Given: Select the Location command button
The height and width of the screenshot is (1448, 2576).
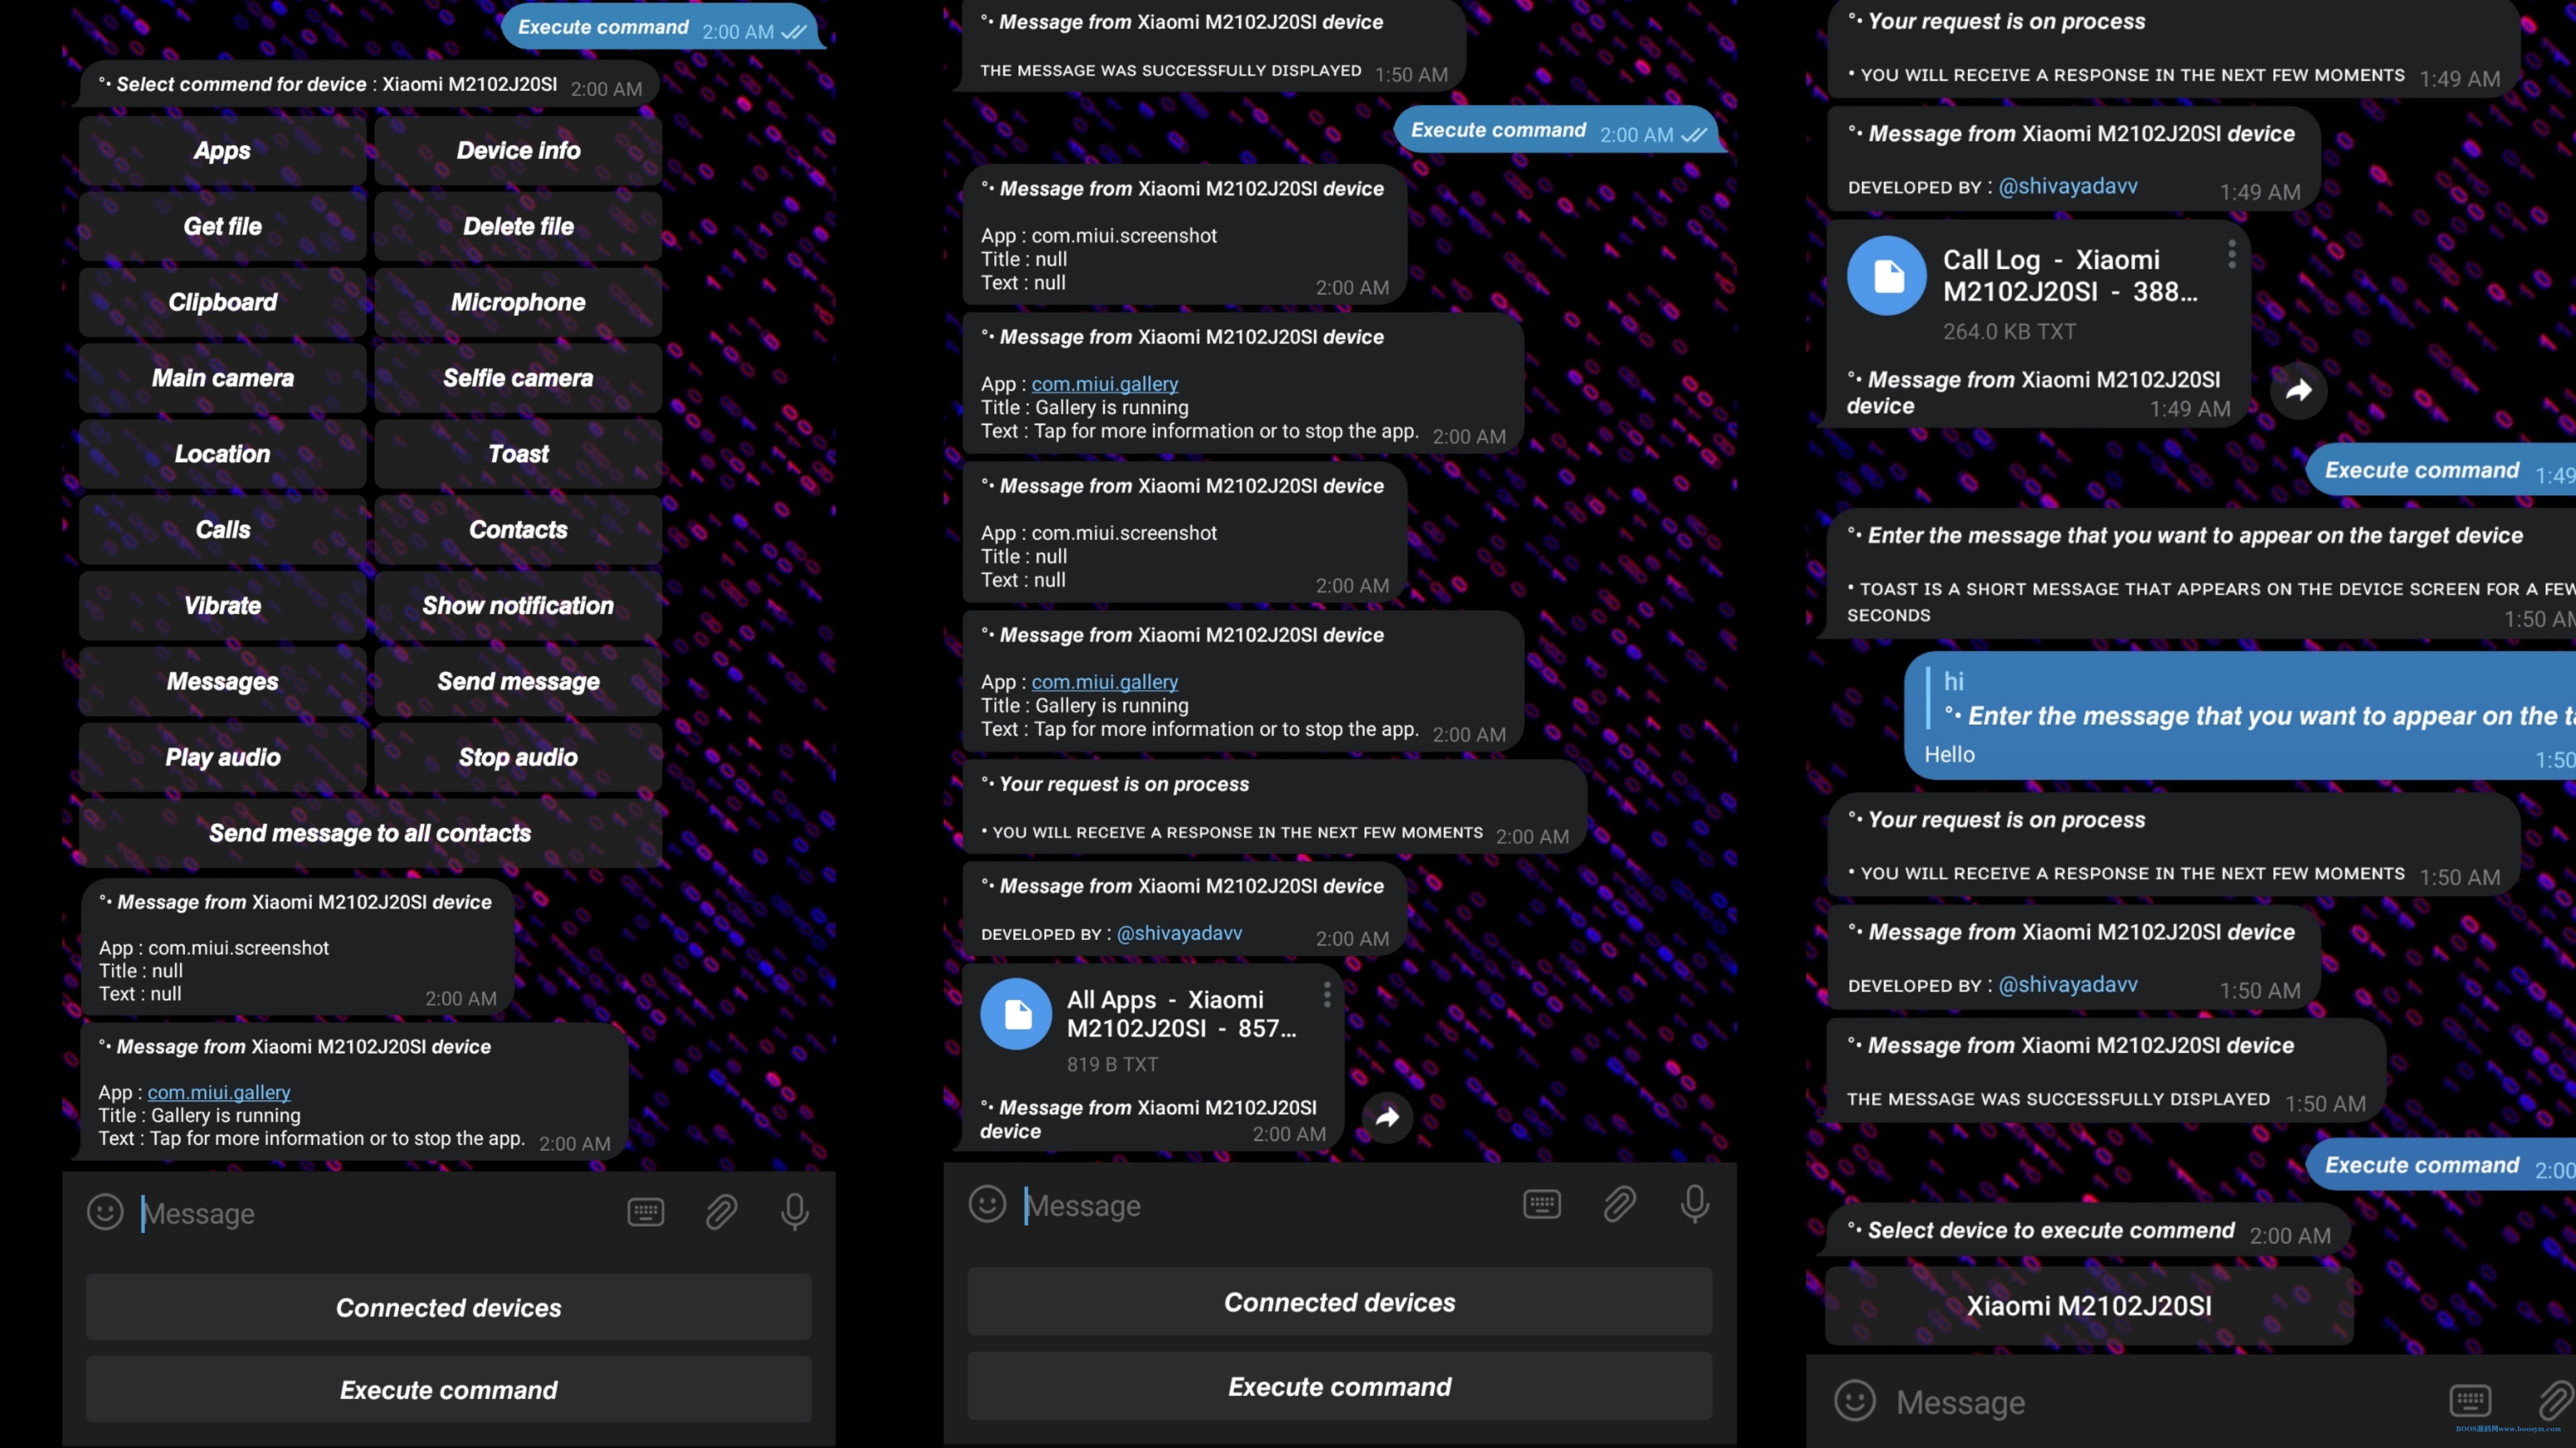Looking at the screenshot, I should (221, 454).
